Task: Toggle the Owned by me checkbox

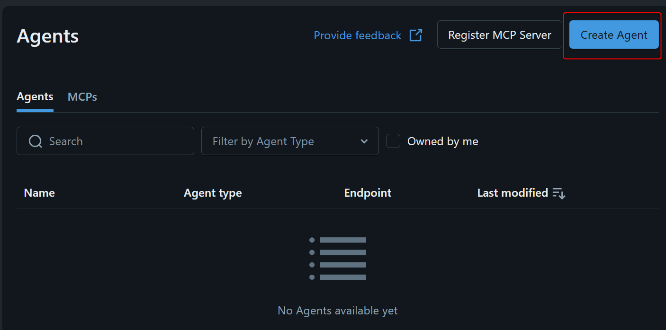Action: pyautogui.click(x=393, y=141)
